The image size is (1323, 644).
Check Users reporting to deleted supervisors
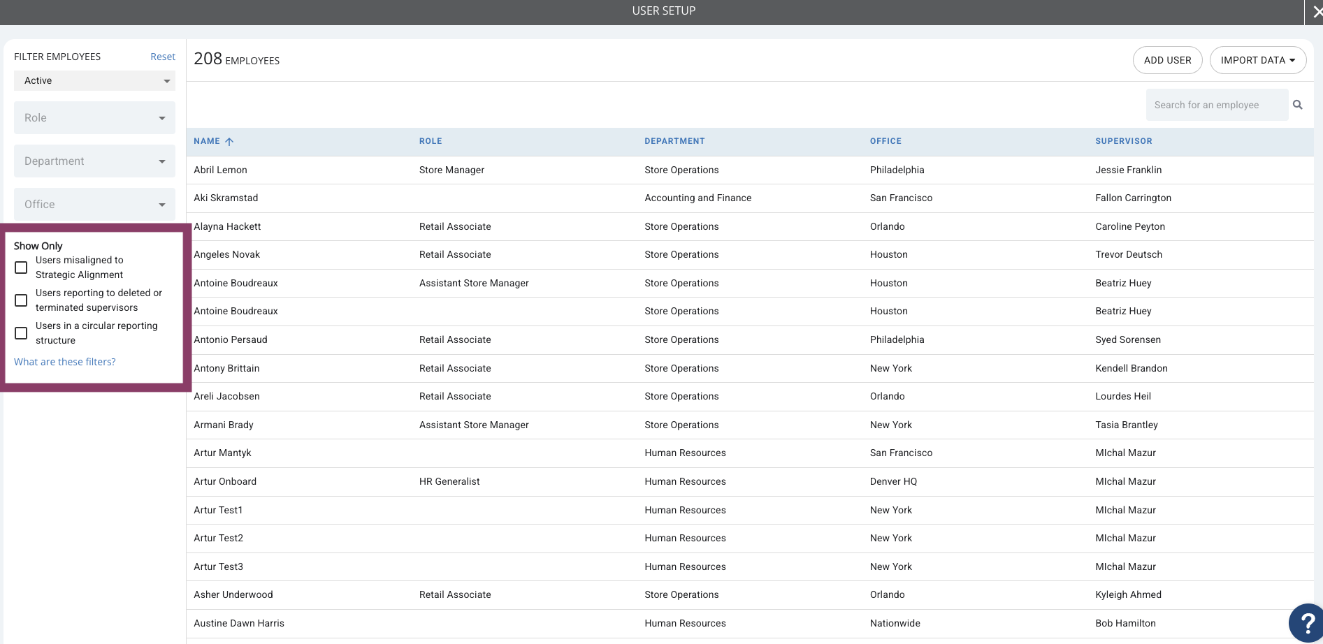[x=21, y=300]
